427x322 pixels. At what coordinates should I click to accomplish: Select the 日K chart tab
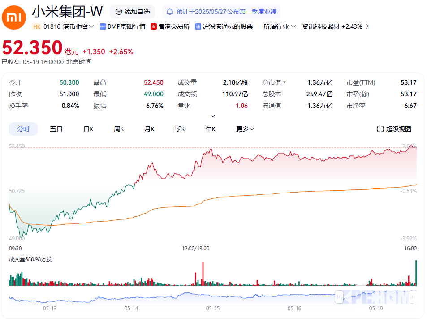[x=88, y=129]
